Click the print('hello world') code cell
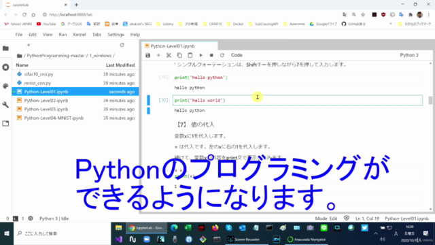Screen dimensions: 435x245 coord(298,100)
